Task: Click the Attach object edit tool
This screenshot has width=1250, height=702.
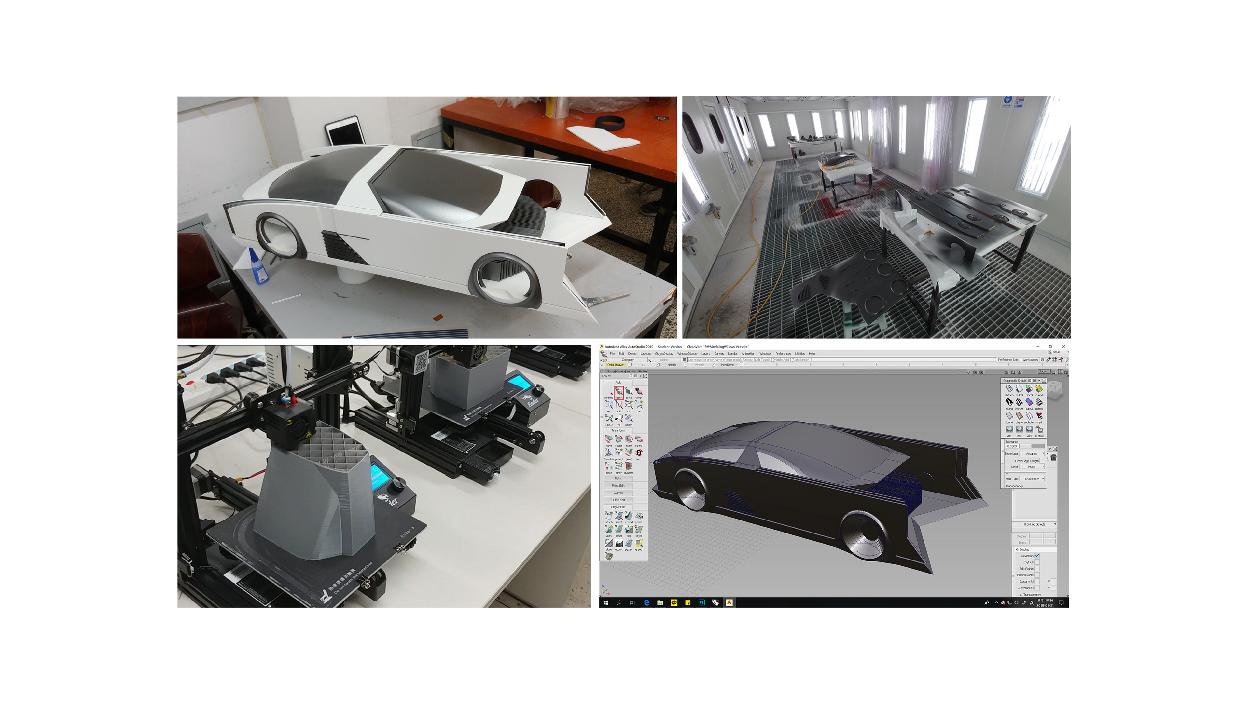Action: pyautogui.click(x=608, y=516)
